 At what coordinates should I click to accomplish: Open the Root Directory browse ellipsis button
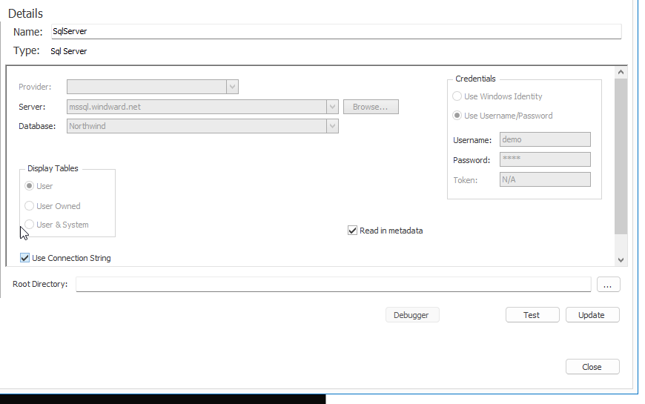(608, 285)
